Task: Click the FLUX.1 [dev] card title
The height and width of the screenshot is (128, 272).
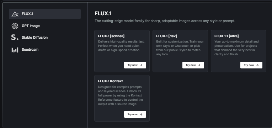Action: 166,36
